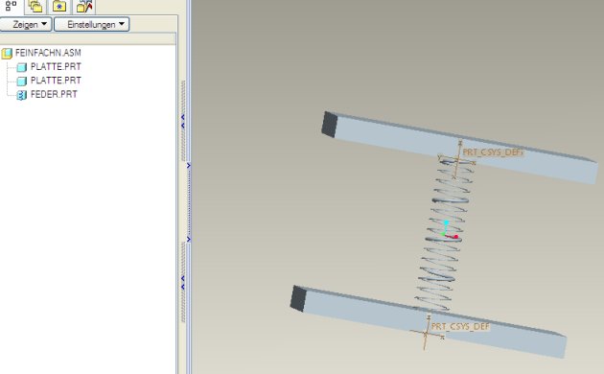Click the empty column header above model tree
Viewport: 604px width, 374px height.
click(x=88, y=39)
